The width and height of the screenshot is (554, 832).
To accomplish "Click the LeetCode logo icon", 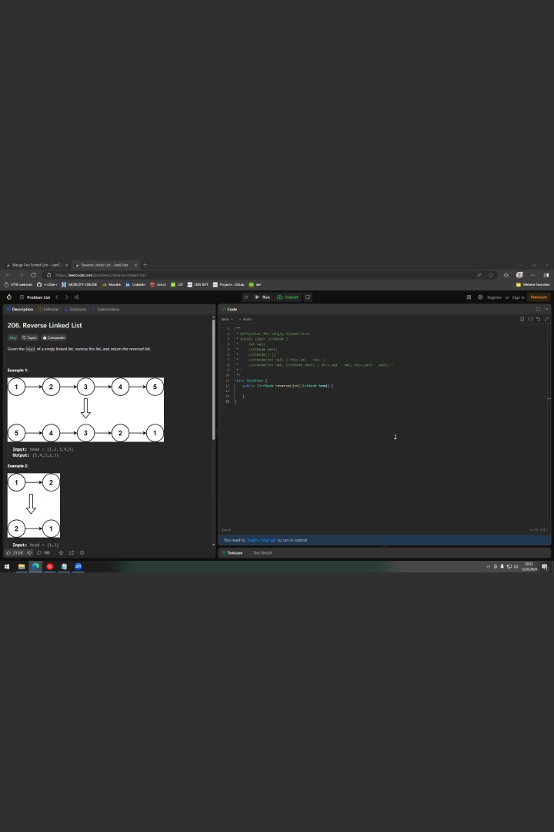I will (9, 297).
